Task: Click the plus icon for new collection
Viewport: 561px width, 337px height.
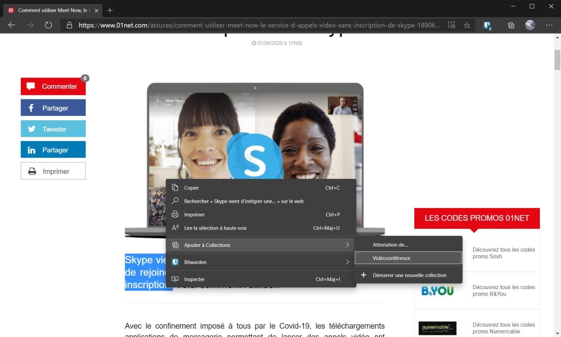Action: [363, 275]
